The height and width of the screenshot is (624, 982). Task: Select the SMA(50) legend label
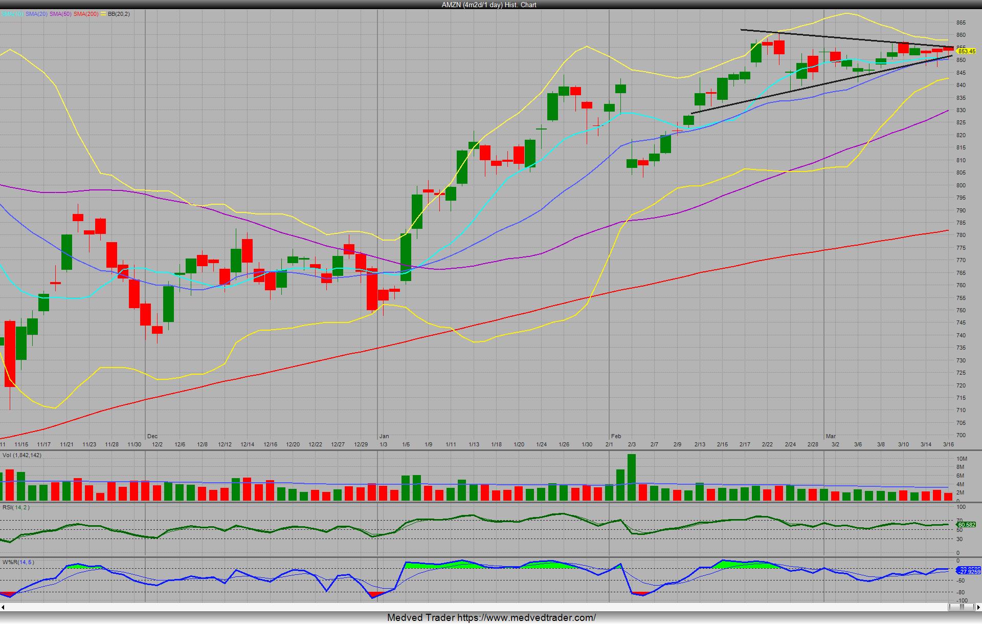[x=60, y=14]
